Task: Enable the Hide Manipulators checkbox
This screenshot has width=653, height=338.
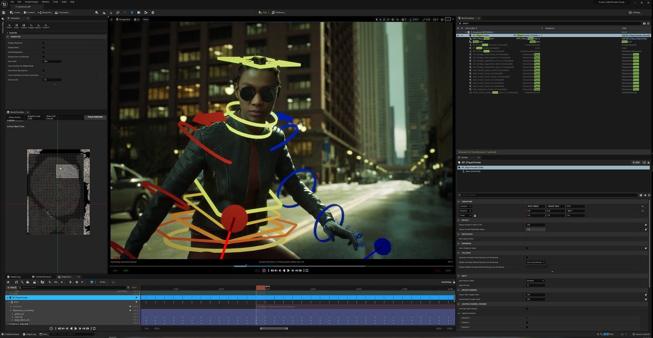Action: 43,52
